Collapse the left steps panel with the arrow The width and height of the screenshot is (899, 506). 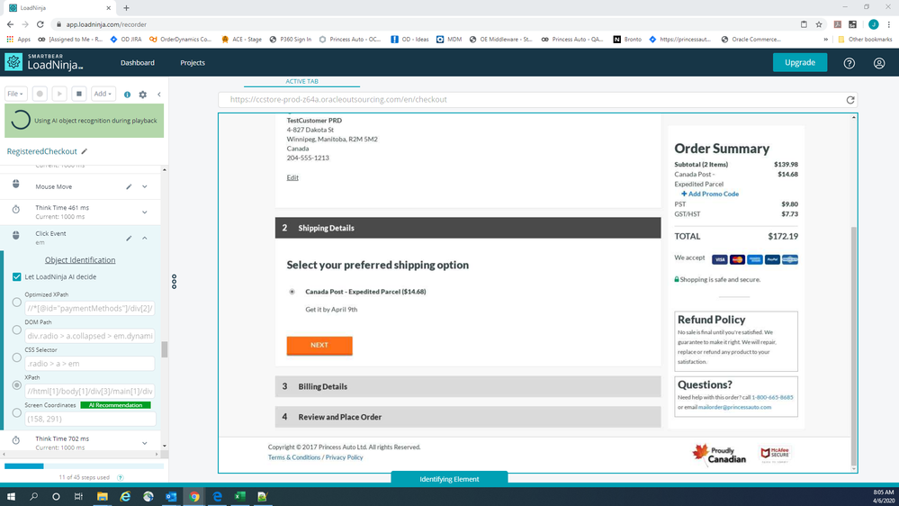[159, 94]
